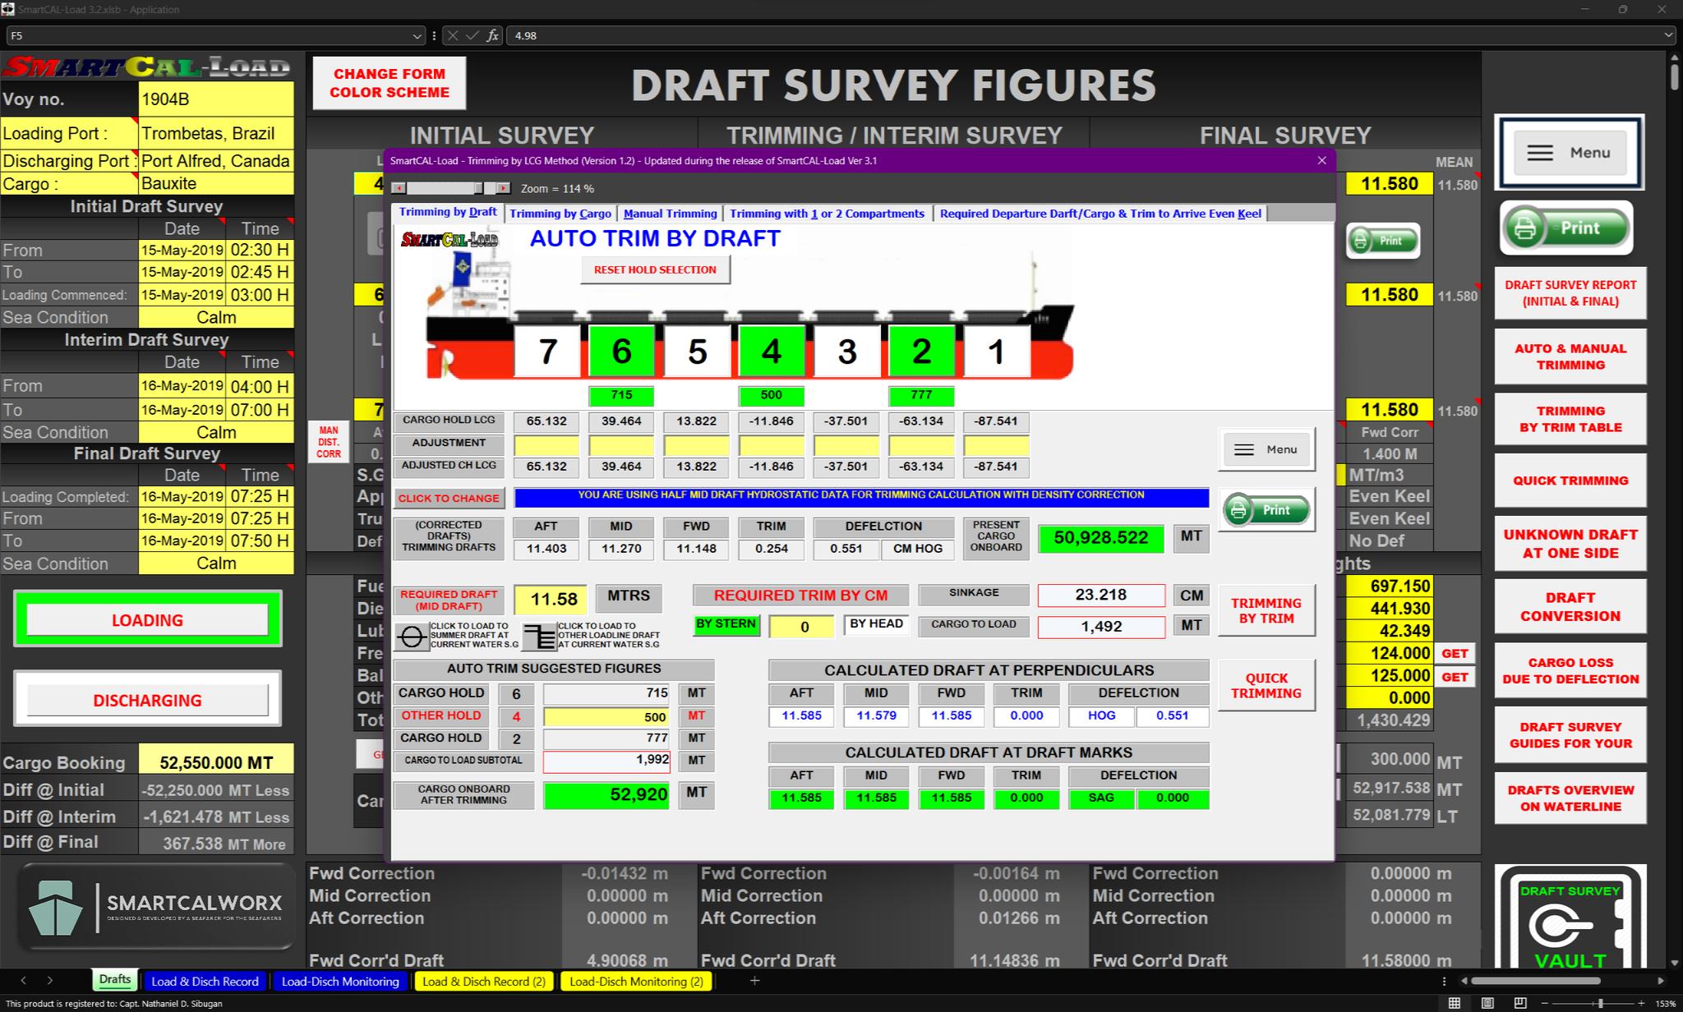Image resolution: width=1683 pixels, height=1012 pixels.
Task: Toggle cargo hold 6 selection on the ship
Action: click(621, 352)
